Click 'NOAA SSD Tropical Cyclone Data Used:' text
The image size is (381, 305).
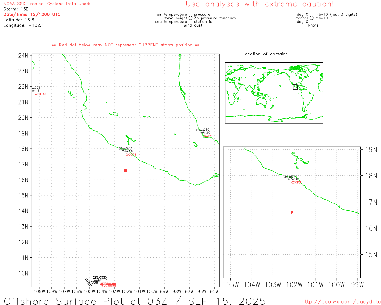pos(47,4)
